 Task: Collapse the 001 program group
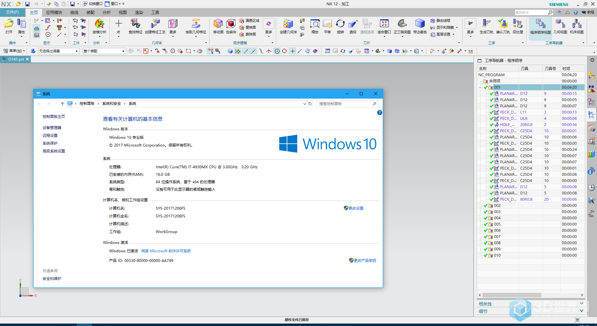pyautogui.click(x=480, y=87)
